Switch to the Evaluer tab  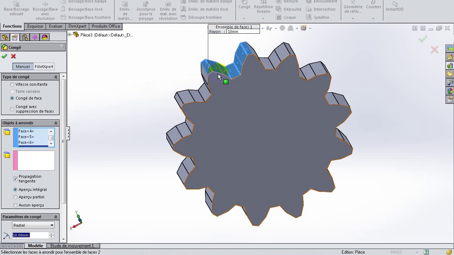(56, 26)
